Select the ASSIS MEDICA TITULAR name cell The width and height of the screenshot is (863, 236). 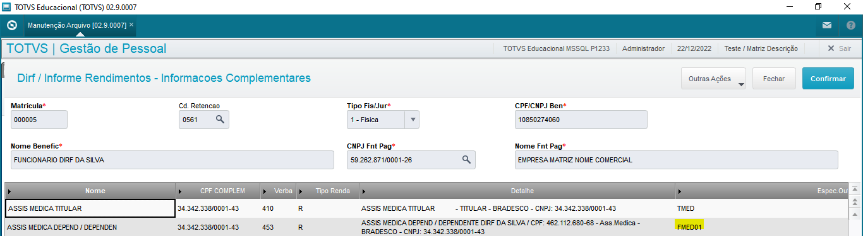point(90,208)
